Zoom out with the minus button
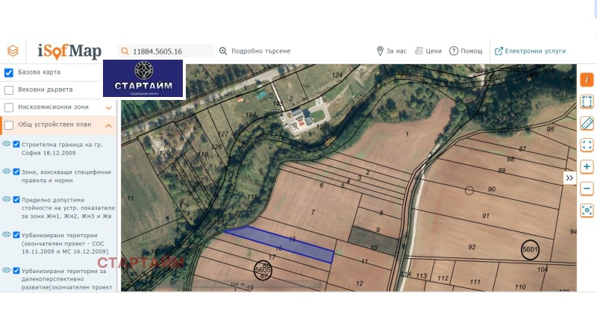Image resolution: width=597 pixels, height=335 pixels. coord(587,189)
